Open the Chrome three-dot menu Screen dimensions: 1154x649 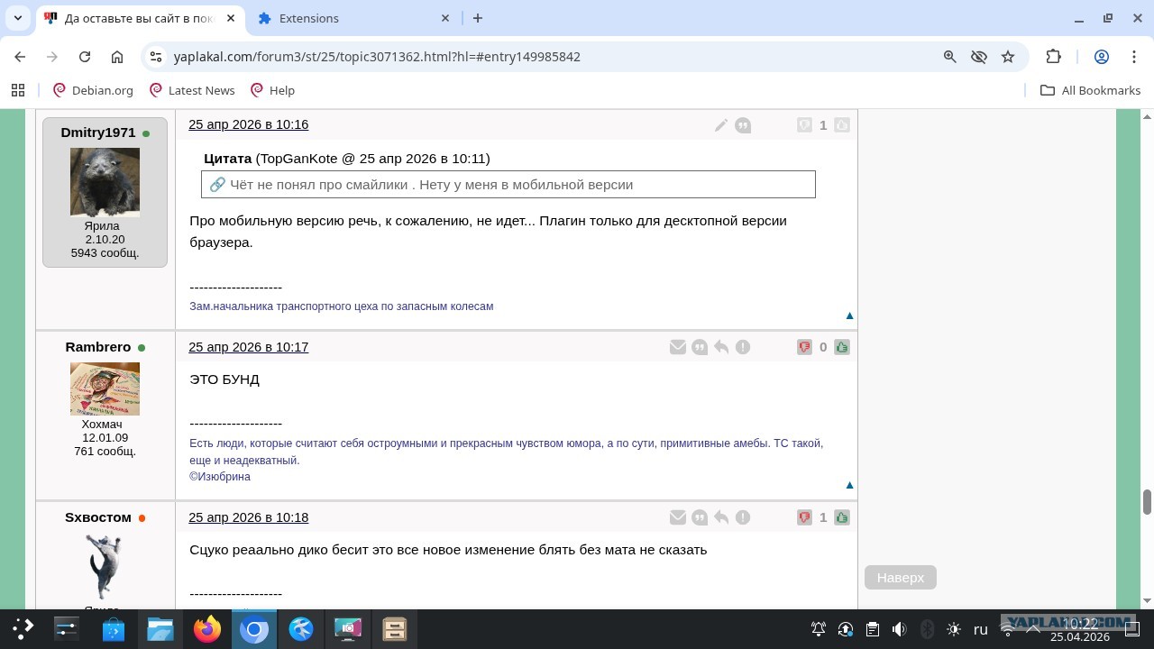(x=1134, y=56)
